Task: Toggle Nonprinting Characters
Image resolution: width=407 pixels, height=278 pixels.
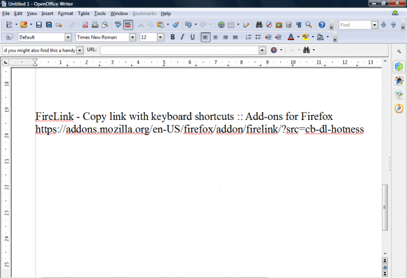Action: click(299, 25)
